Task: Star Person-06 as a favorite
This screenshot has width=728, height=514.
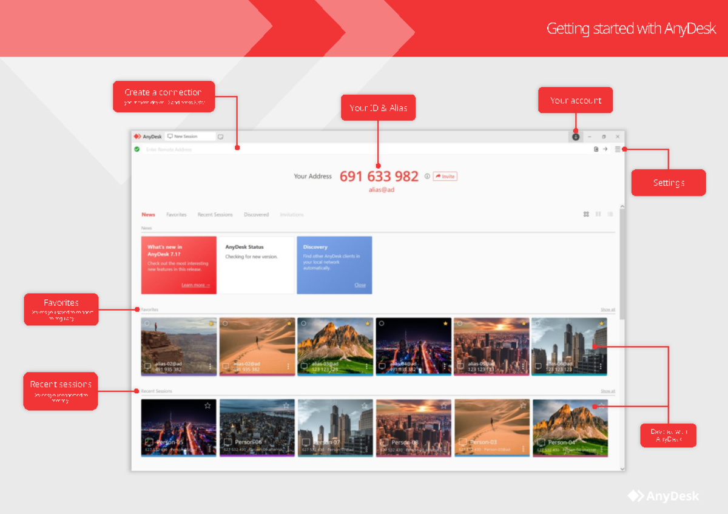Action: coord(286,405)
